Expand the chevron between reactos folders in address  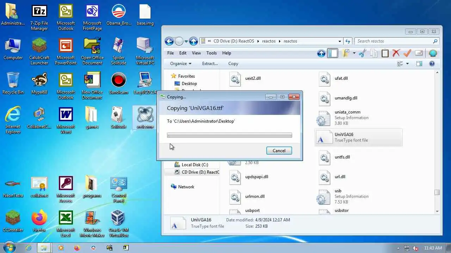tap(280, 41)
